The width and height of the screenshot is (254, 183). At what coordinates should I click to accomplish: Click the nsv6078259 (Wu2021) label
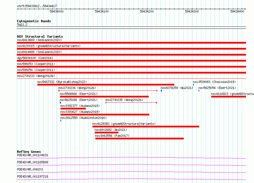177,88
